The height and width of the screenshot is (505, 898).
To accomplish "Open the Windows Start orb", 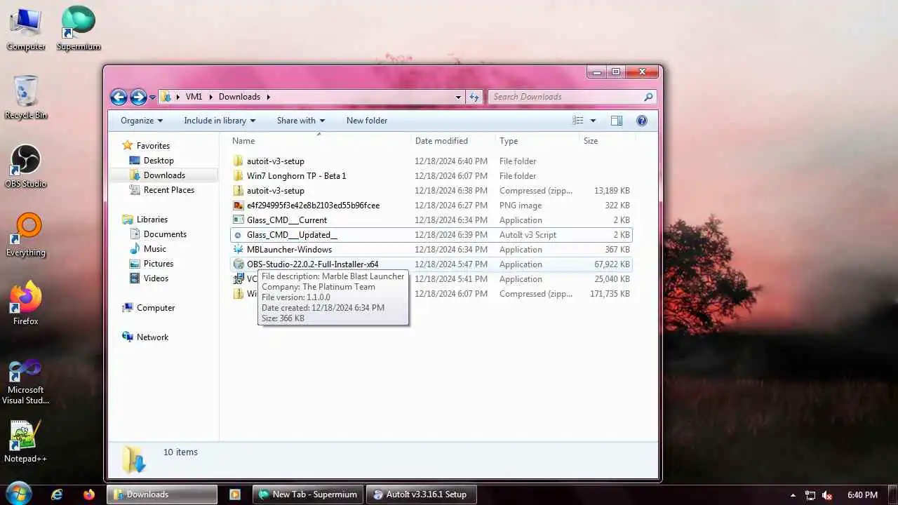I will 19,494.
